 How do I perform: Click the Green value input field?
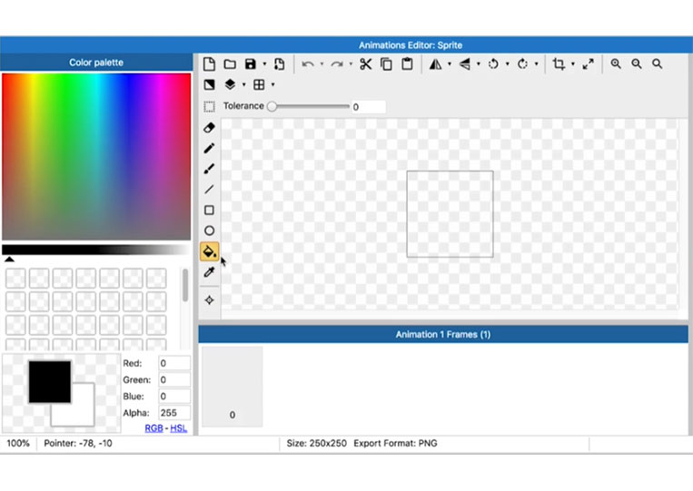click(174, 379)
